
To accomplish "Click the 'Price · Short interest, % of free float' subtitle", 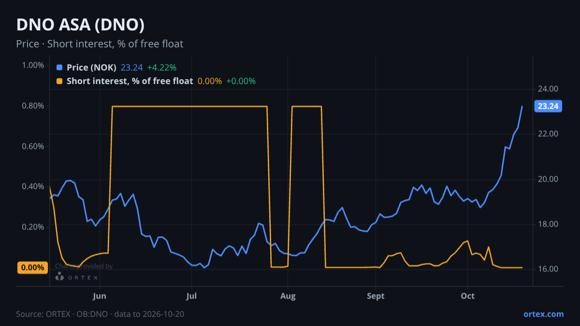I will [x=100, y=44].
